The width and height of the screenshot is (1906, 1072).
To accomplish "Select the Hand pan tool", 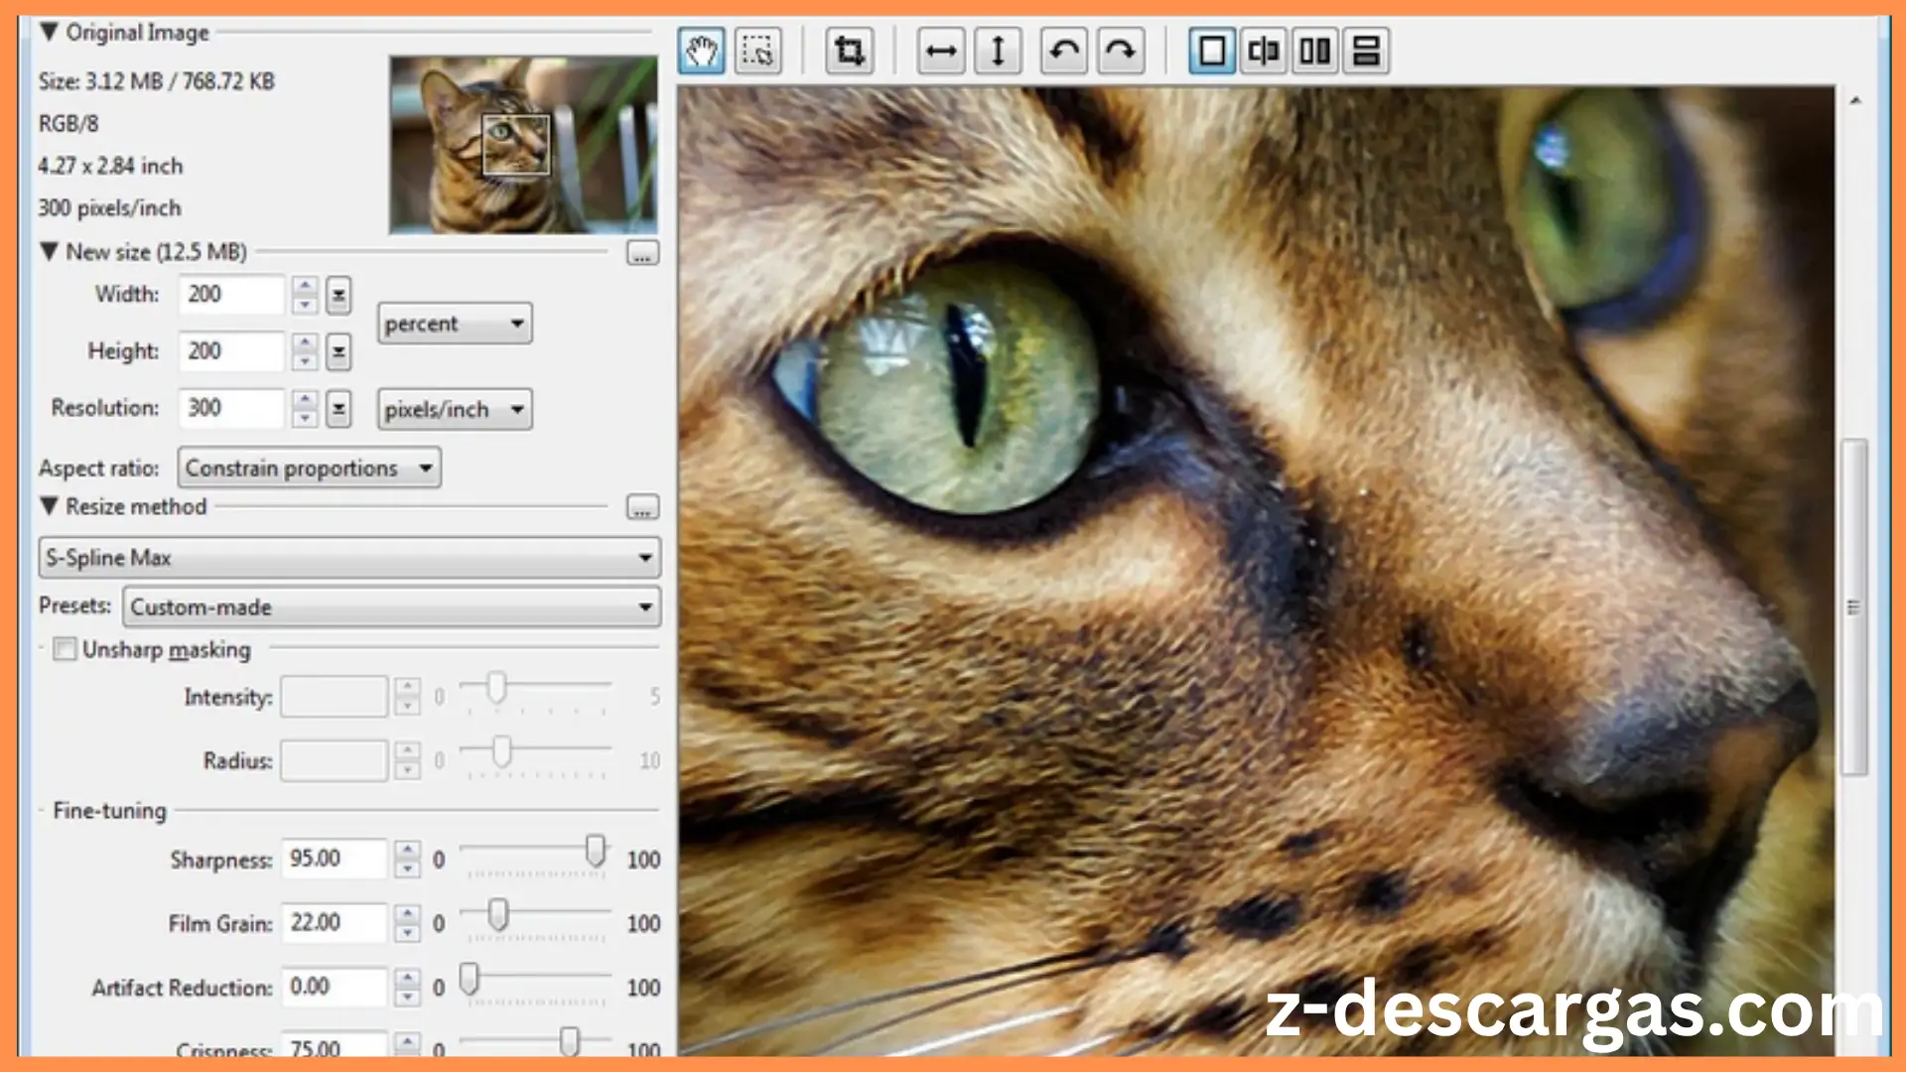I will 702,51.
